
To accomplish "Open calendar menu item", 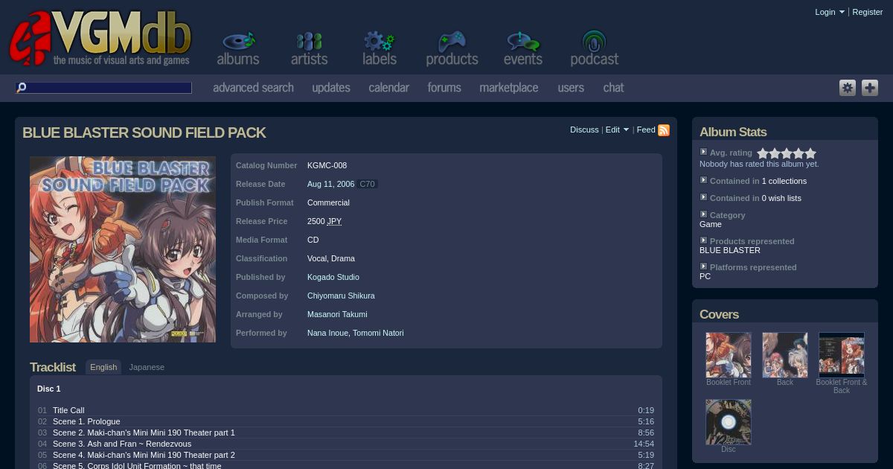I will click(x=389, y=88).
